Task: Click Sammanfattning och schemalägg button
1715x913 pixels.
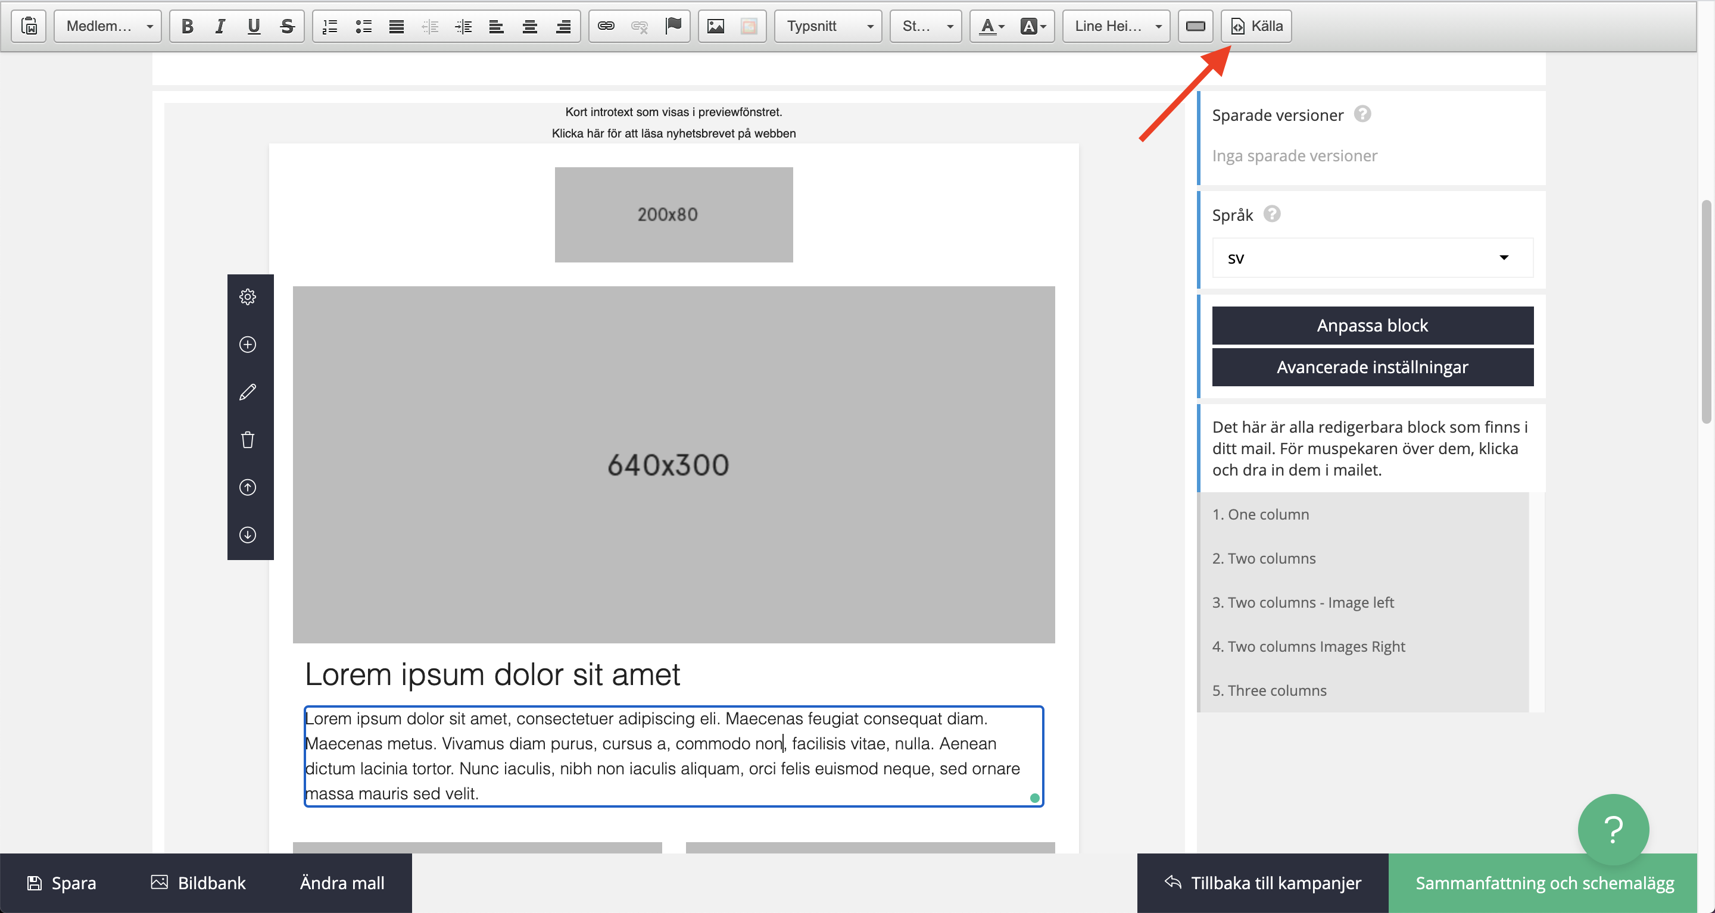Action: tap(1544, 883)
